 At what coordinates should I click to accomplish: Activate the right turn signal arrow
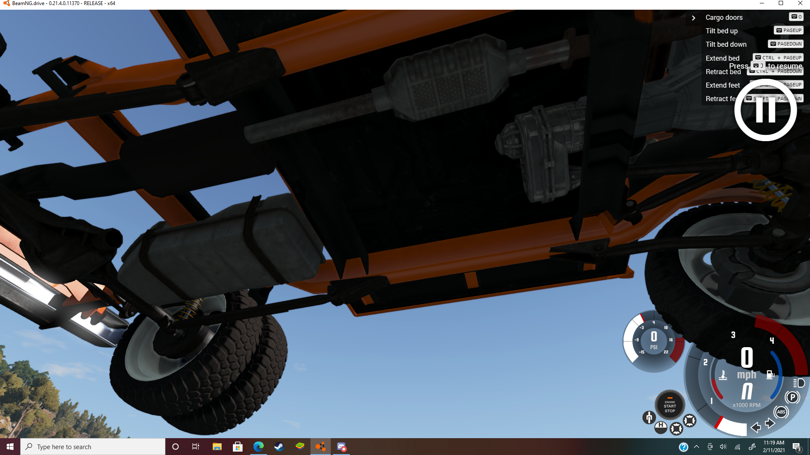point(770,423)
